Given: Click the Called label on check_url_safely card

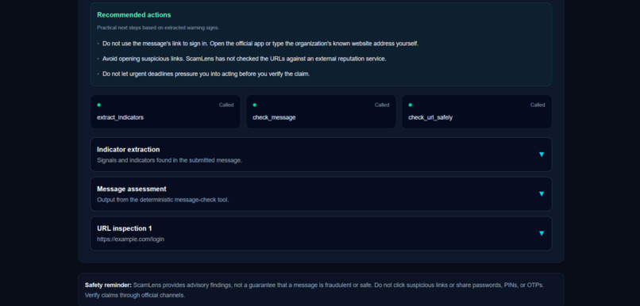Looking at the screenshot, I should pyautogui.click(x=538, y=105).
